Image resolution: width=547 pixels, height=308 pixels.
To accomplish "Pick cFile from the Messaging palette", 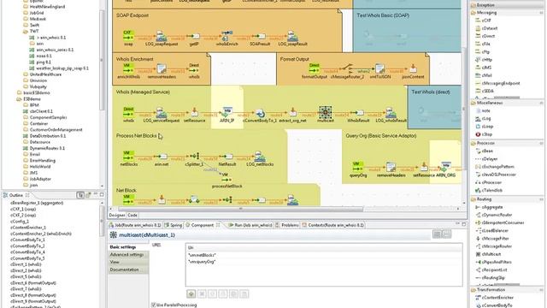I will point(485,44).
